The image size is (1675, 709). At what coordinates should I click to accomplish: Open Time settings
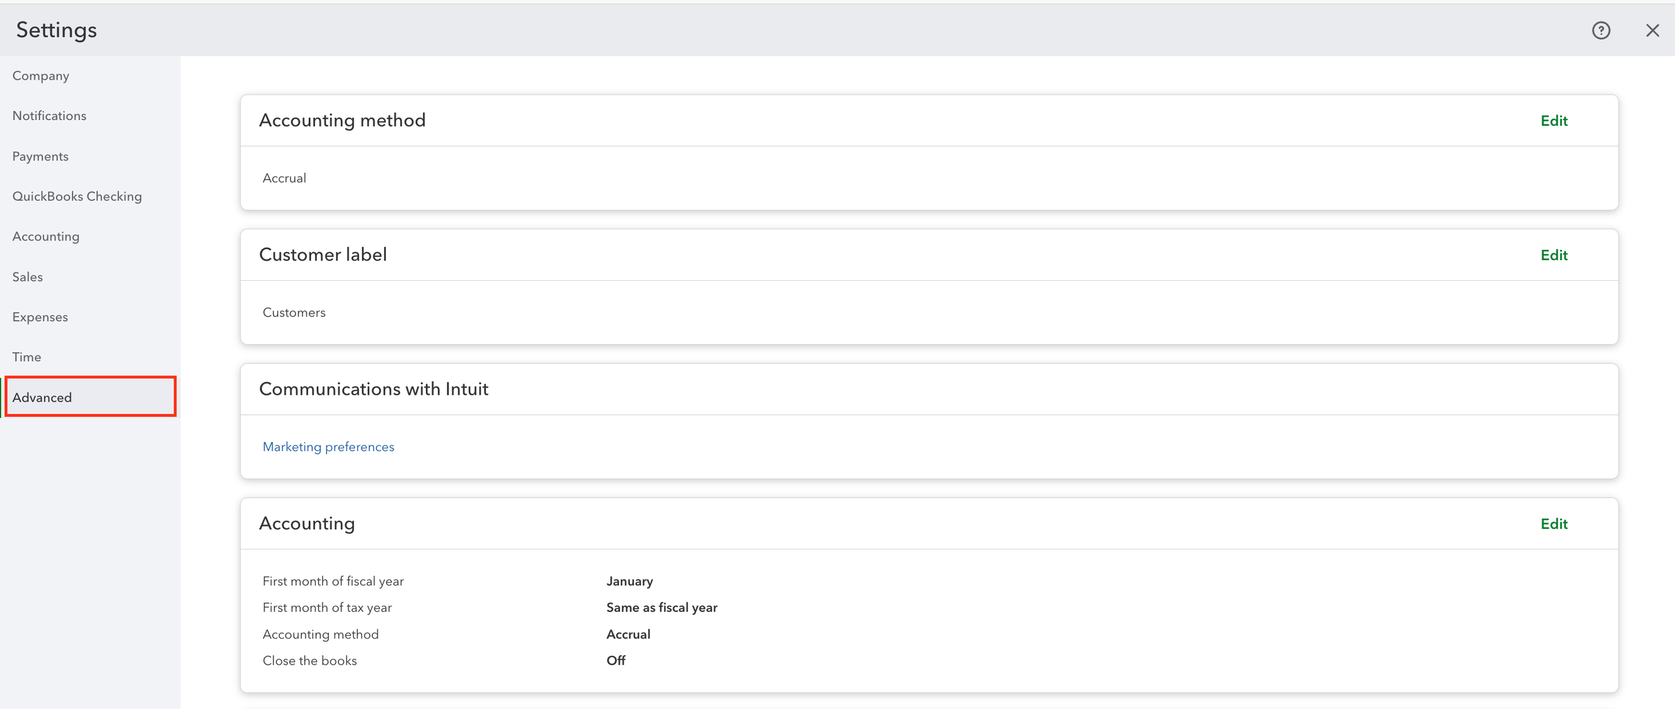(26, 357)
